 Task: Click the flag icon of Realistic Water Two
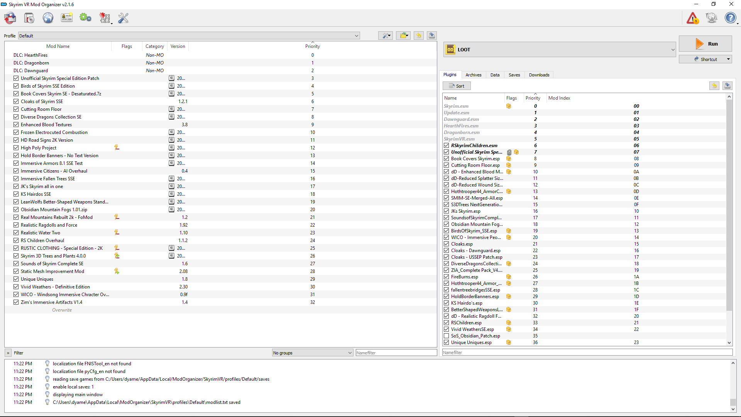(x=117, y=232)
